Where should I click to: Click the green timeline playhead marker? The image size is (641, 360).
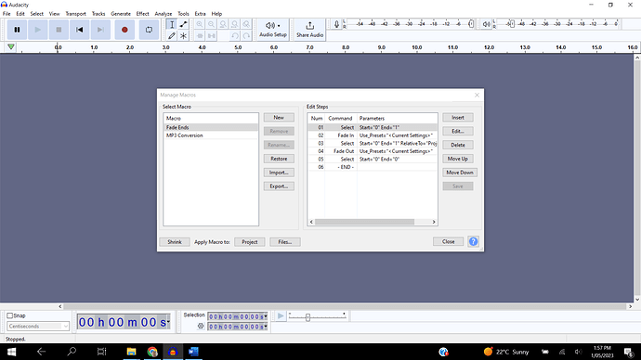click(x=11, y=47)
